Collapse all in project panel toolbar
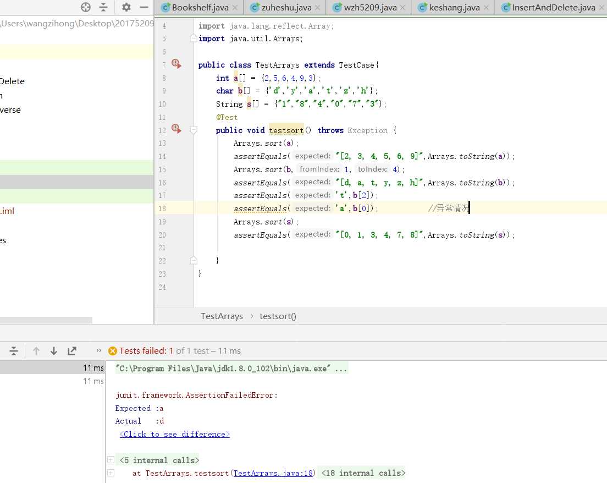 coord(103,7)
